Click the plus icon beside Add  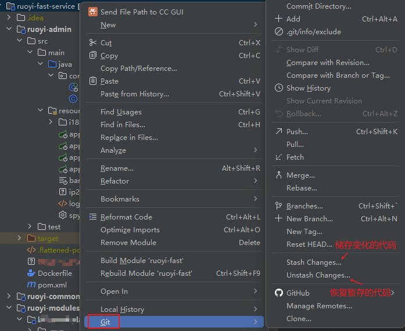coord(278,19)
